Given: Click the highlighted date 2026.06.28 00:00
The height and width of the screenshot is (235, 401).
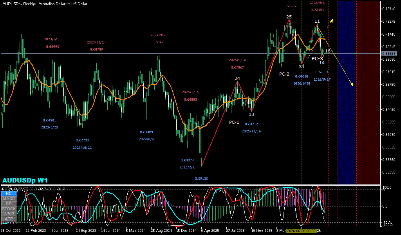Looking at the screenshot, I should coord(302,231).
